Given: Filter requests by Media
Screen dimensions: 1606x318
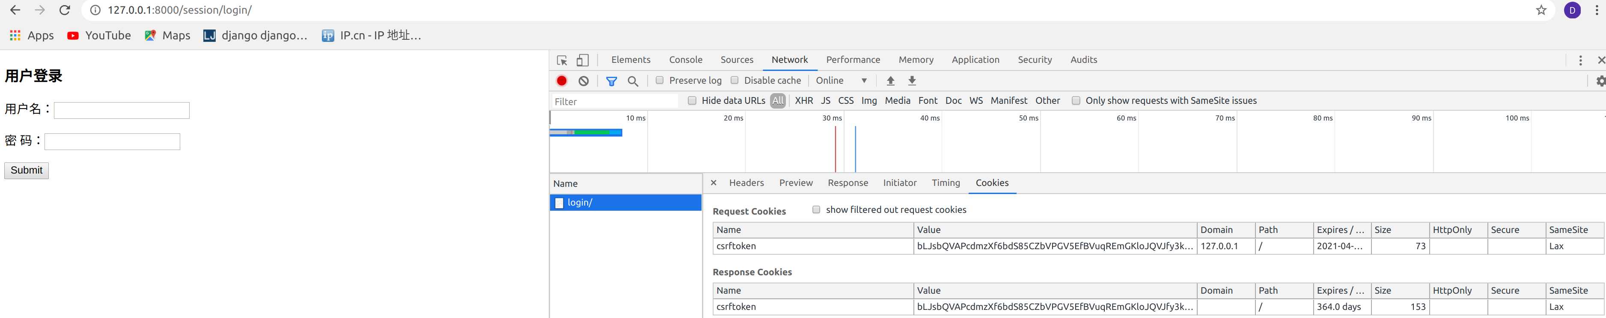Looking at the screenshot, I should tap(897, 101).
